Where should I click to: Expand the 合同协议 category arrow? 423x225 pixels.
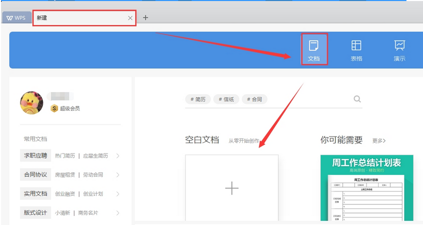click(118, 175)
